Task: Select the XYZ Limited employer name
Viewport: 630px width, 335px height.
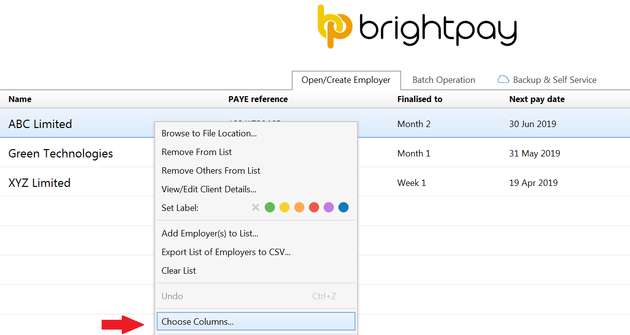Action: 39,183
